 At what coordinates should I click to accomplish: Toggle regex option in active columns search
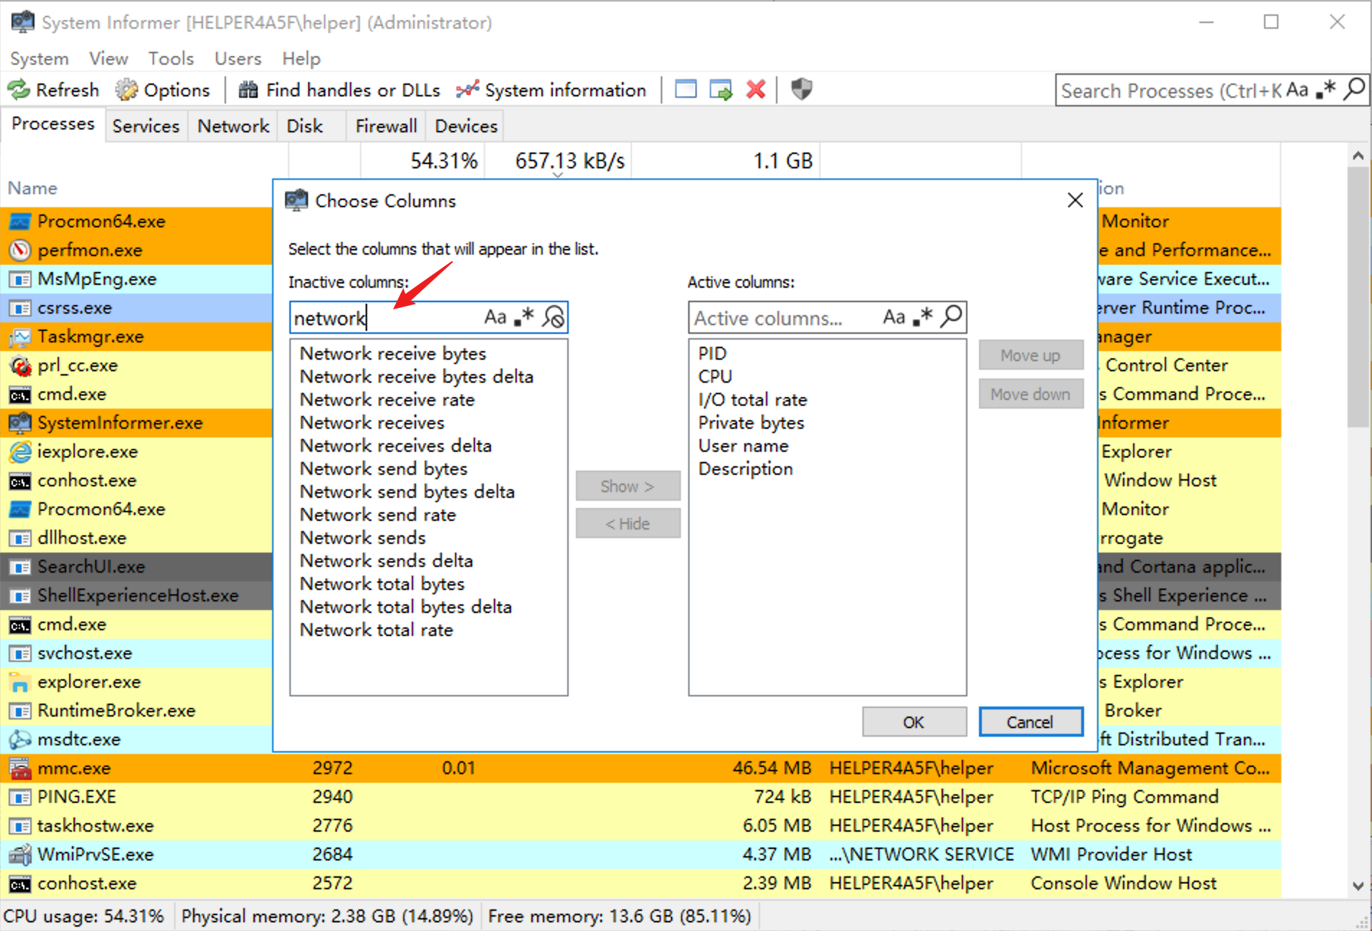pyautogui.click(x=923, y=317)
